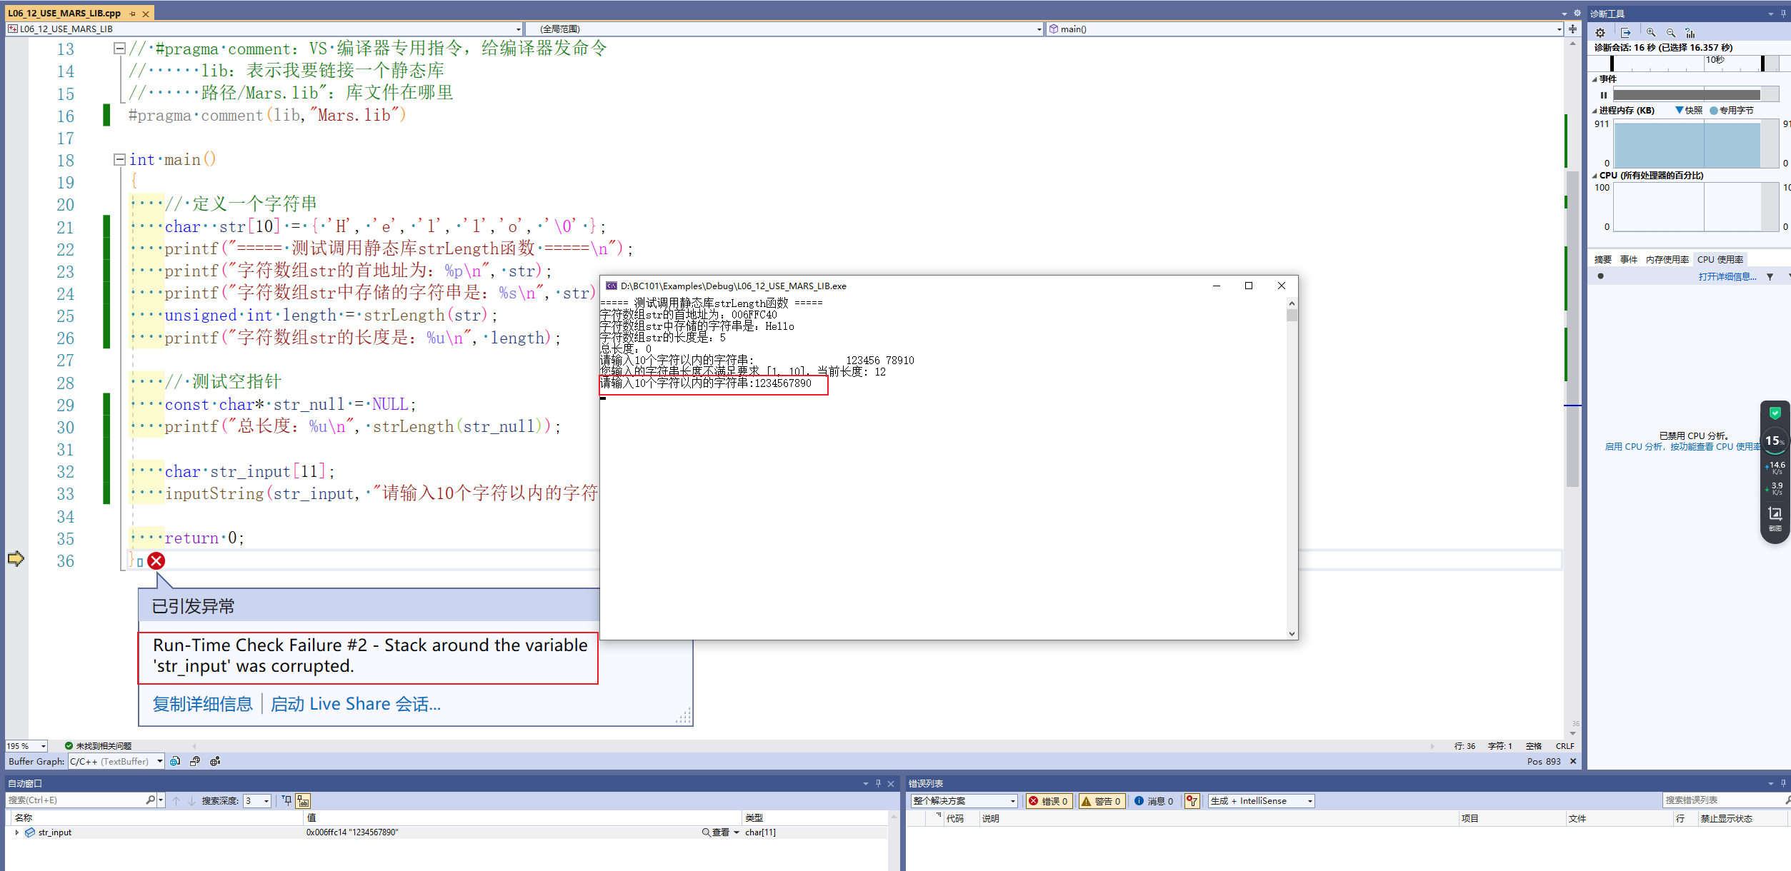Click the 复制详细信息 link

(201, 703)
